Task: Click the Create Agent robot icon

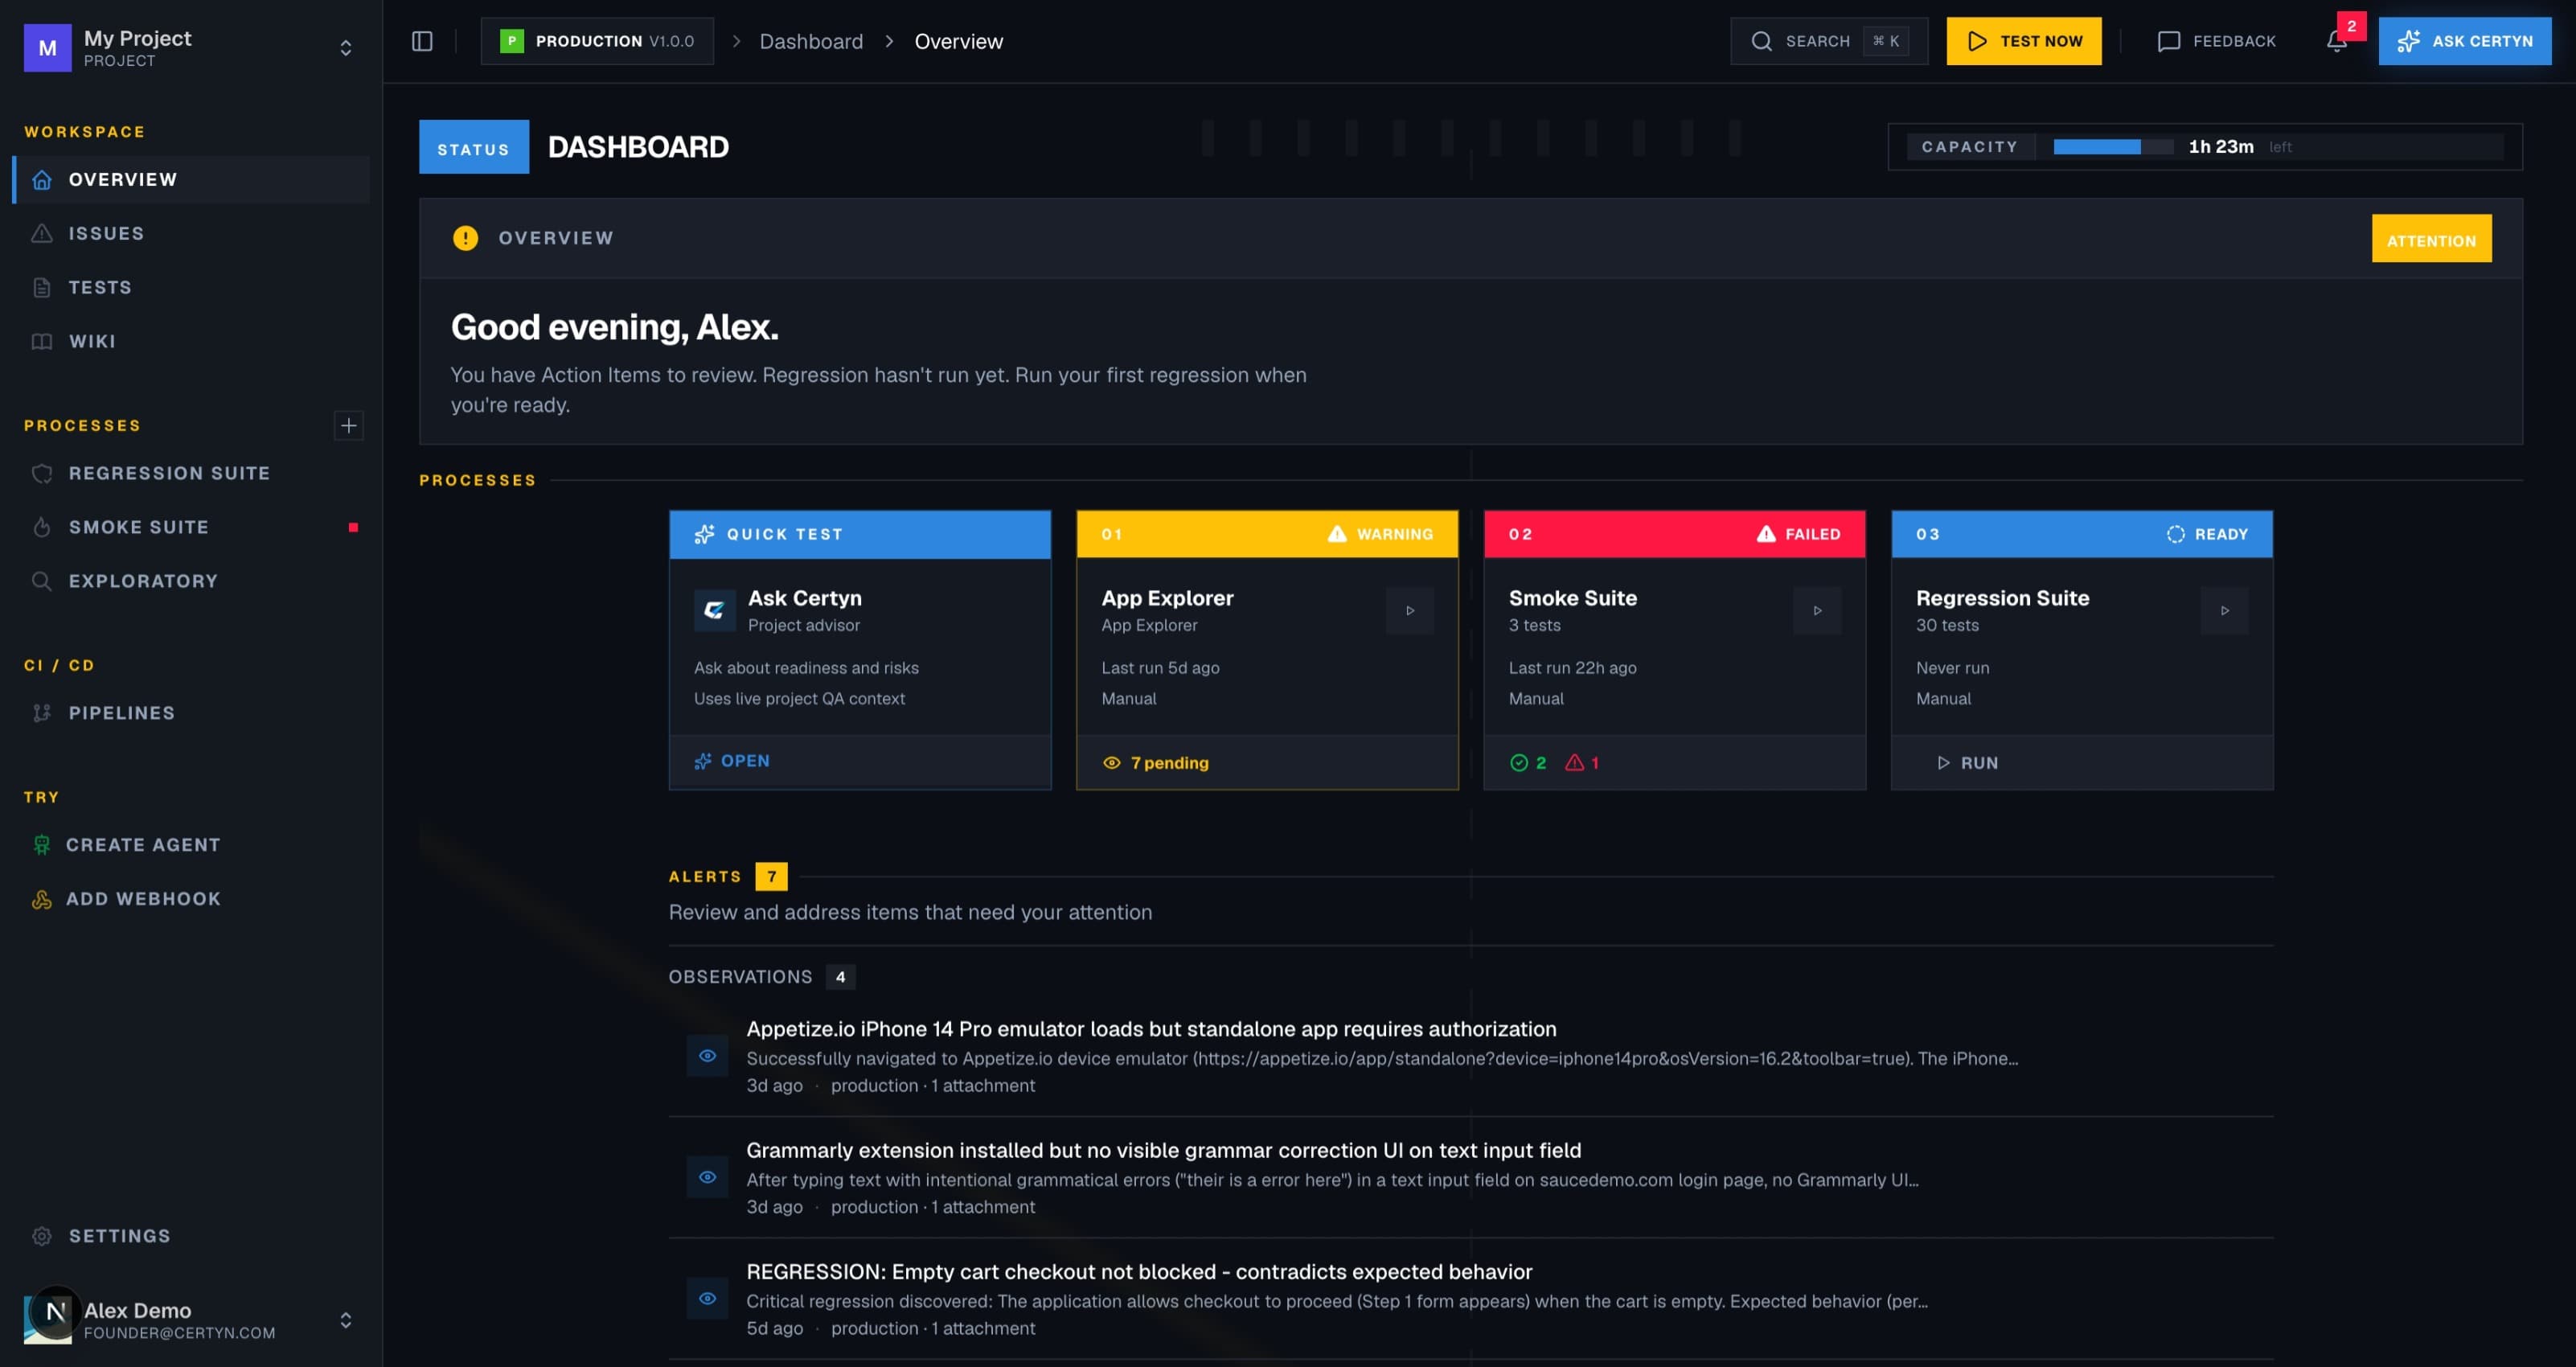Action: [41, 844]
